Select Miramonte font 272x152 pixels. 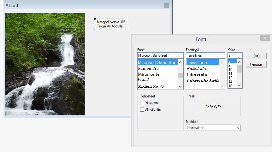click(158, 74)
